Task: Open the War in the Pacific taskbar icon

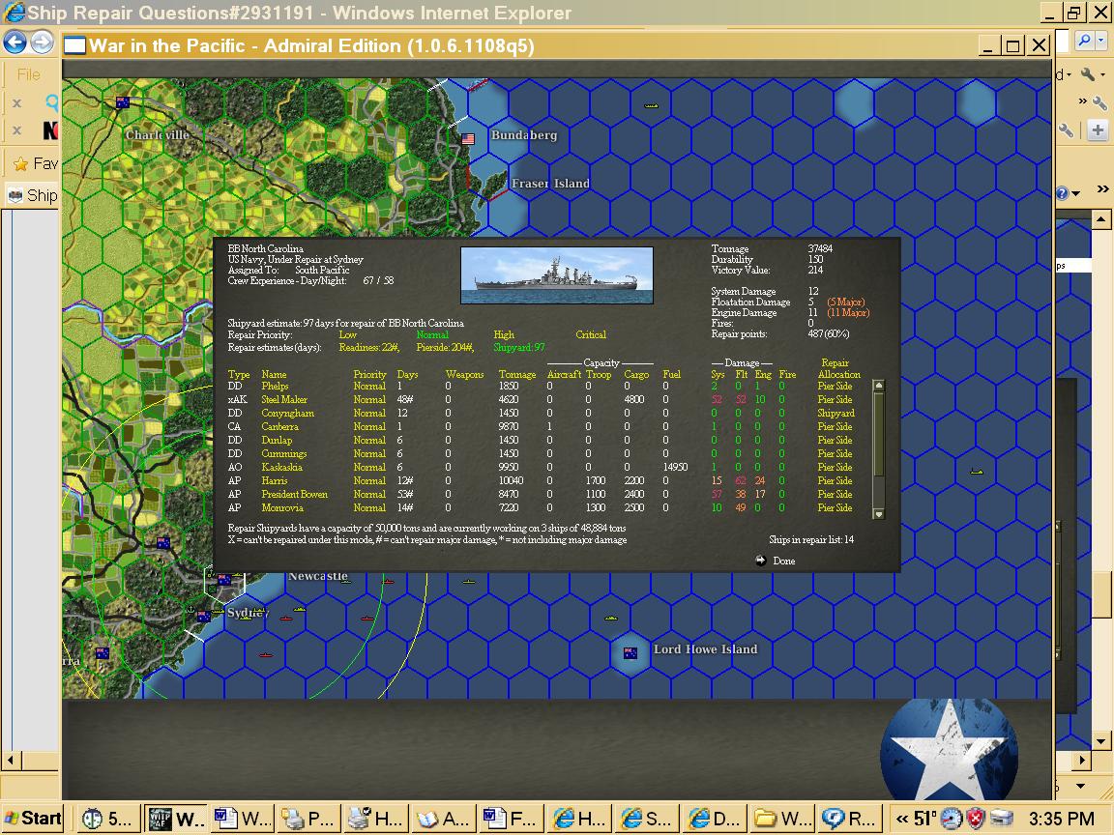Action: click(175, 817)
